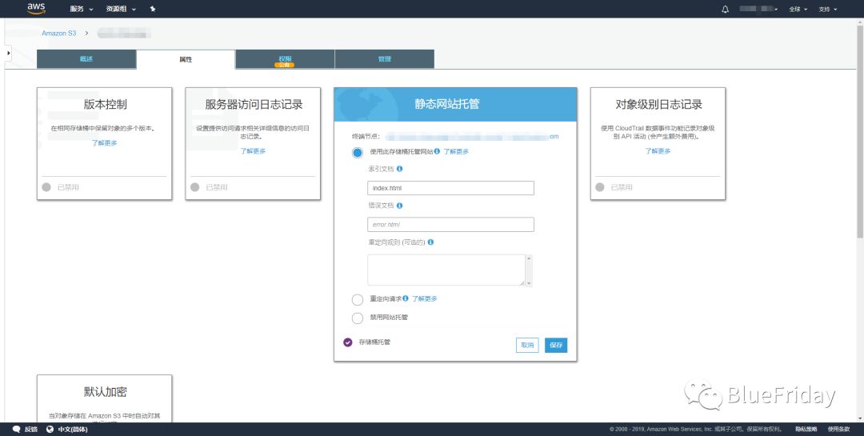This screenshot has width=864, height=436.
Task: Click the redirect rules text area
Action: [x=446, y=270]
